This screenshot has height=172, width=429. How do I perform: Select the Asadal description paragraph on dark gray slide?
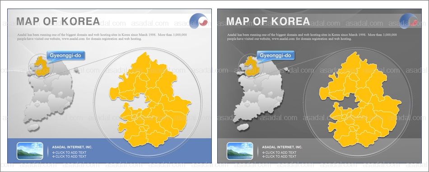pyautogui.click(x=312, y=37)
